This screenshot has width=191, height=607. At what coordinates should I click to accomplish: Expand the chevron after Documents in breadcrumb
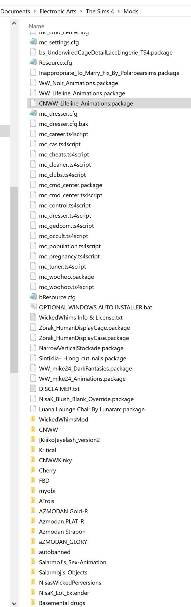click(x=35, y=11)
